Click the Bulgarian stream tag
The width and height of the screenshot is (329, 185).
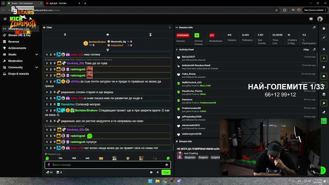(x=190, y=157)
